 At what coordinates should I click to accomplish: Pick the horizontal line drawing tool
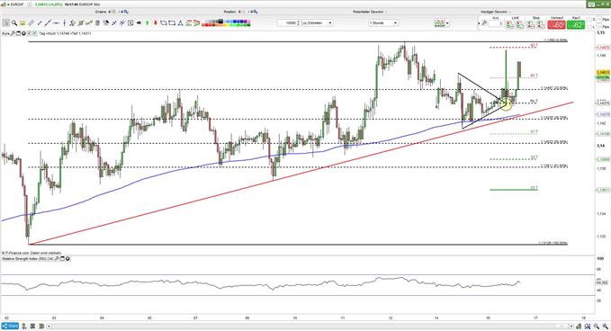point(56,23)
